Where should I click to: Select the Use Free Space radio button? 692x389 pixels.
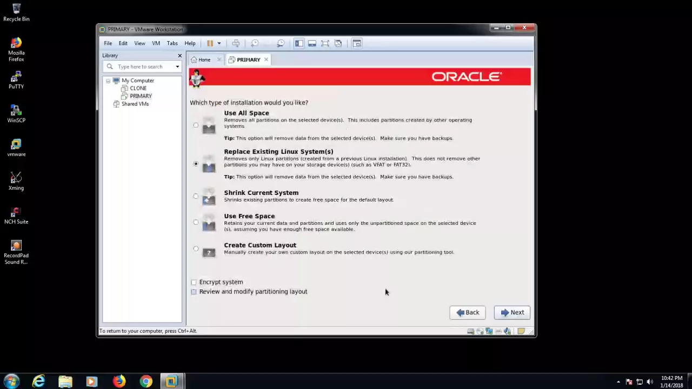pos(196,222)
